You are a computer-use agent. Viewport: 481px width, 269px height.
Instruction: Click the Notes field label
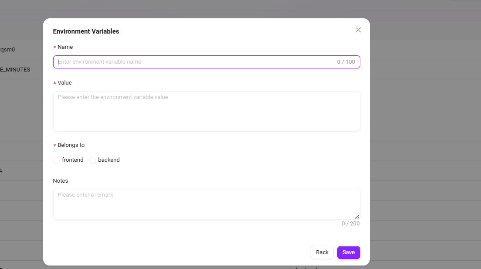pyautogui.click(x=61, y=181)
